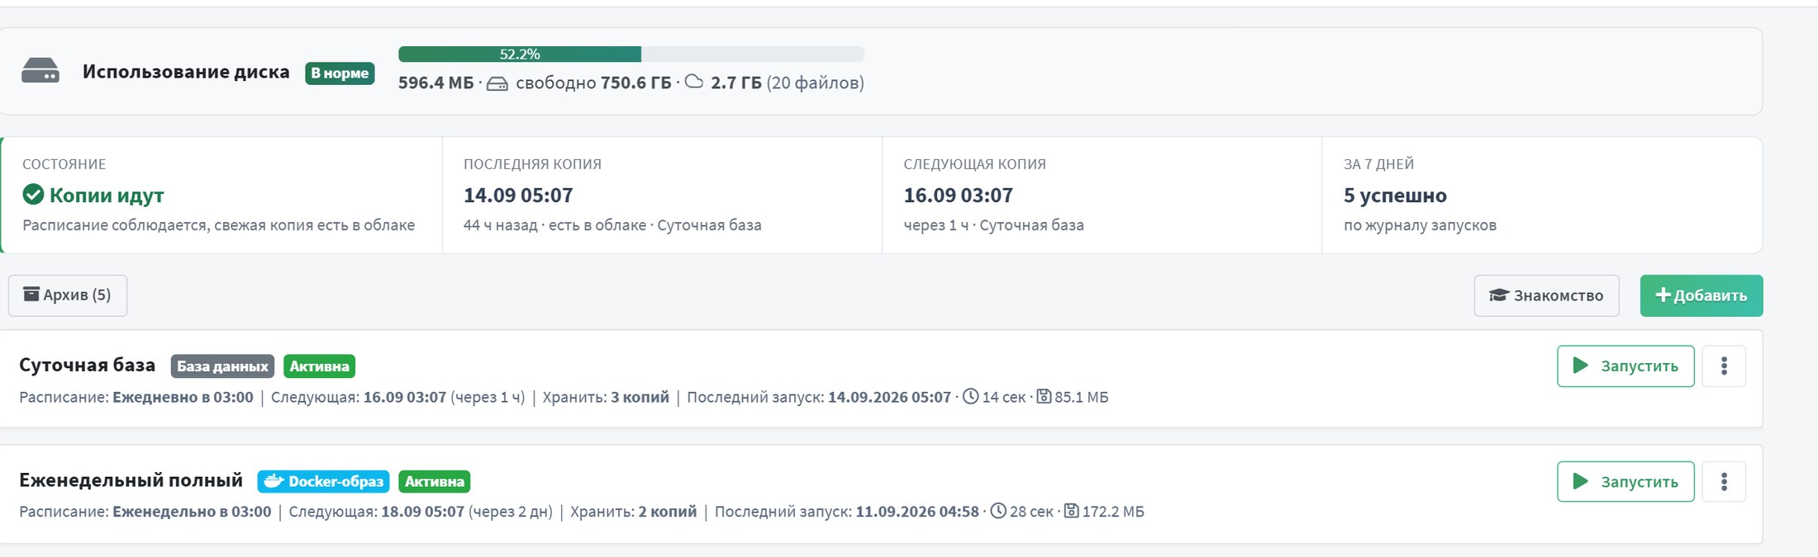The image size is (1818, 557).
Task: Click Следующая: 18.09 05:07 text
Action: [x=377, y=512]
